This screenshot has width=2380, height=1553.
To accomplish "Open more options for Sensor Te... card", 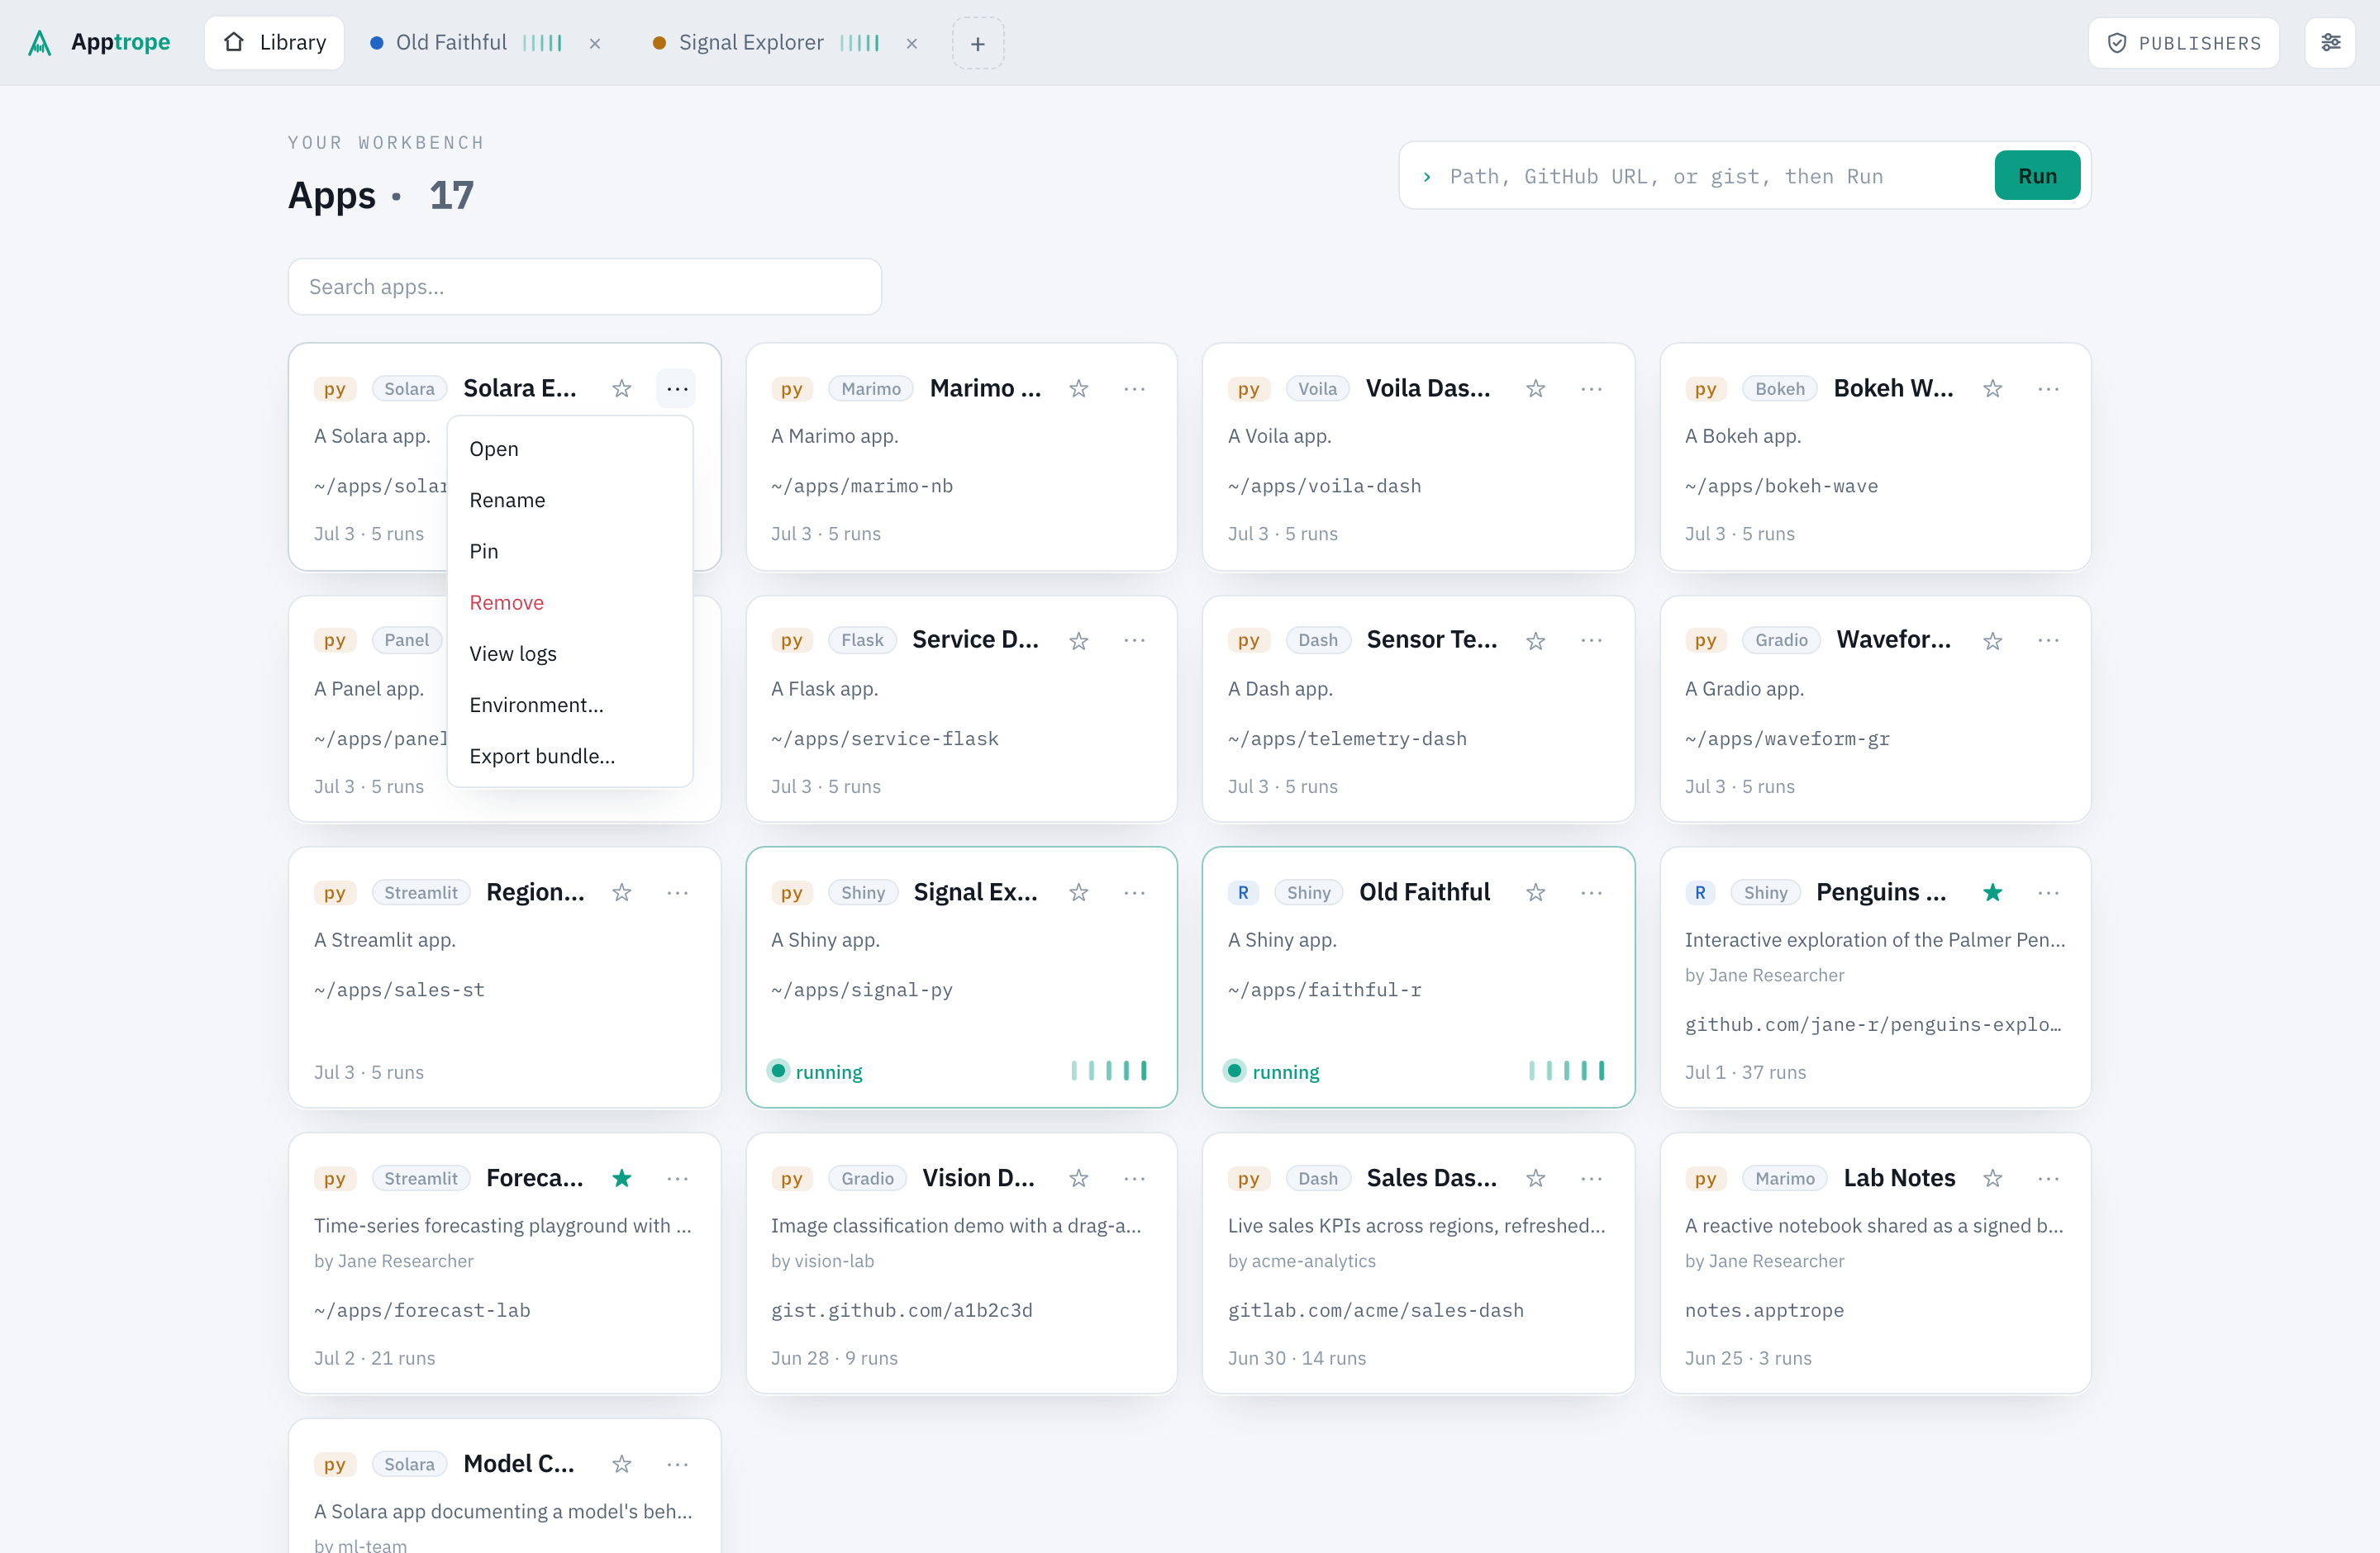I will (1591, 639).
